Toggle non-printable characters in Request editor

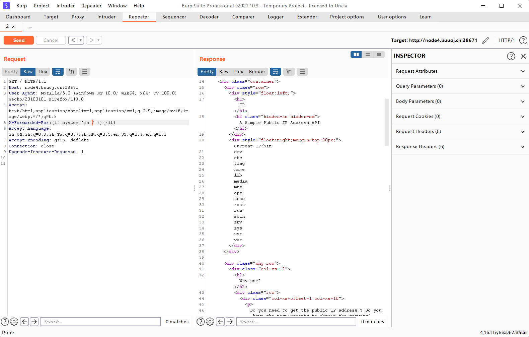(71, 71)
